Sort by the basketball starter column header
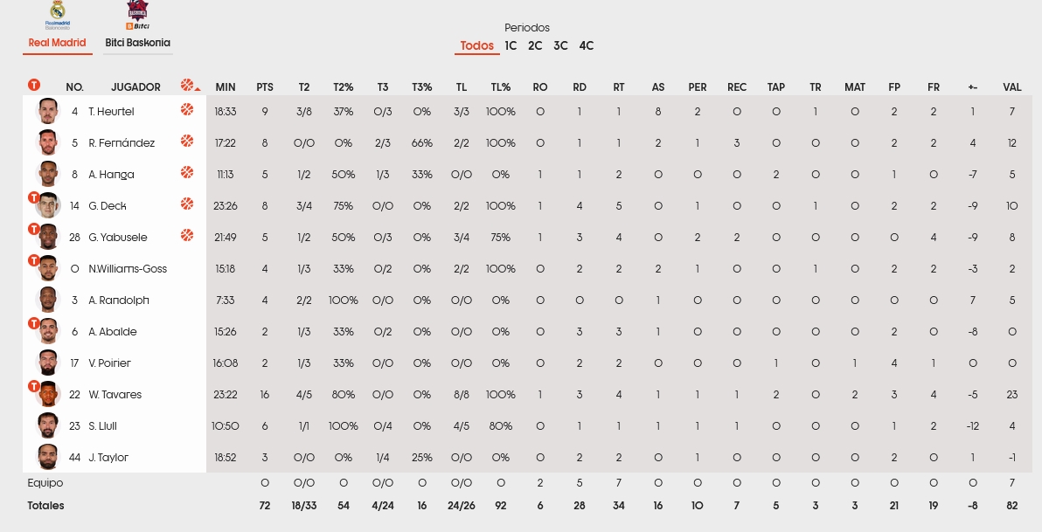The image size is (1042, 532). coord(188,86)
